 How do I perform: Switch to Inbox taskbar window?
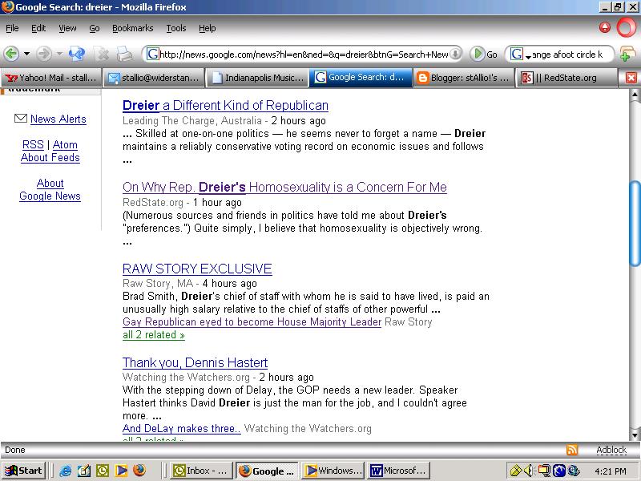click(201, 471)
